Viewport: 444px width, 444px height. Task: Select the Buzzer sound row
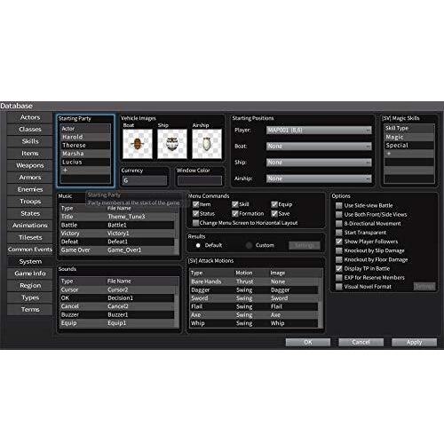click(117, 314)
